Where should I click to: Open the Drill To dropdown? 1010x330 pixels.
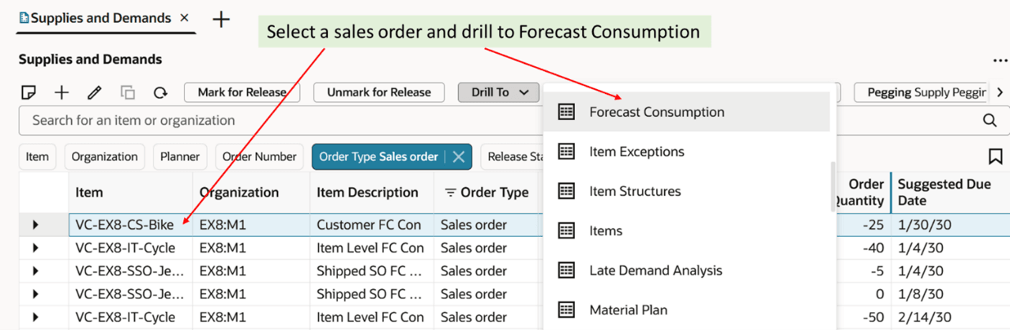click(499, 93)
